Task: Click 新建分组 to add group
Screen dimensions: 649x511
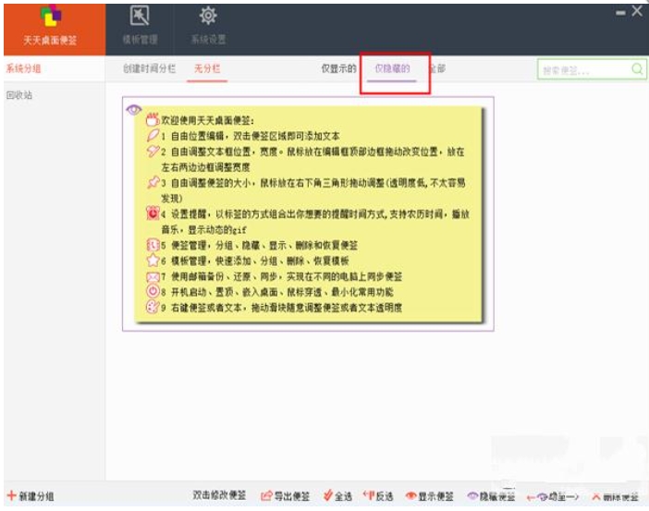Action: click(31, 495)
